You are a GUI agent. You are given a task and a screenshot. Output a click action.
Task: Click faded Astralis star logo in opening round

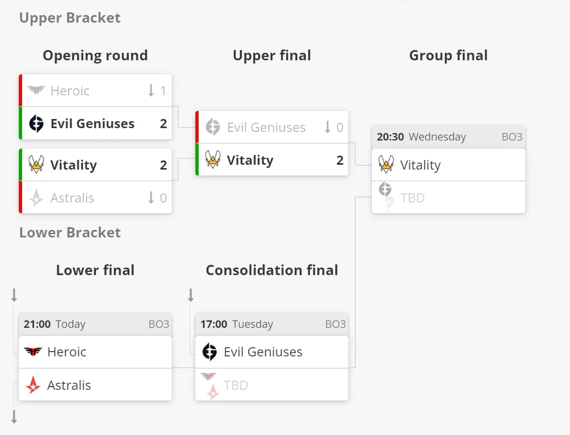tap(37, 198)
